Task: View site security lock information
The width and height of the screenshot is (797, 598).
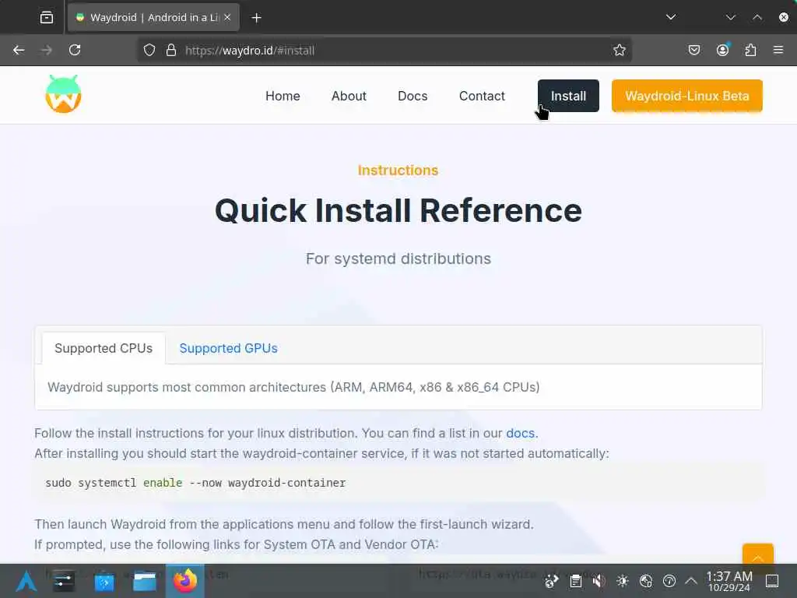Action: pos(171,50)
